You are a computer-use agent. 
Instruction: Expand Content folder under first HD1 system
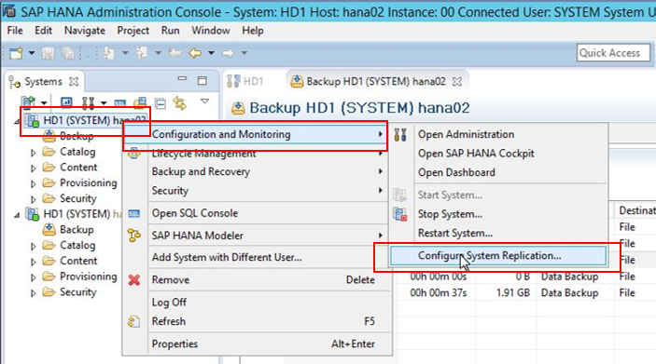coord(34,169)
